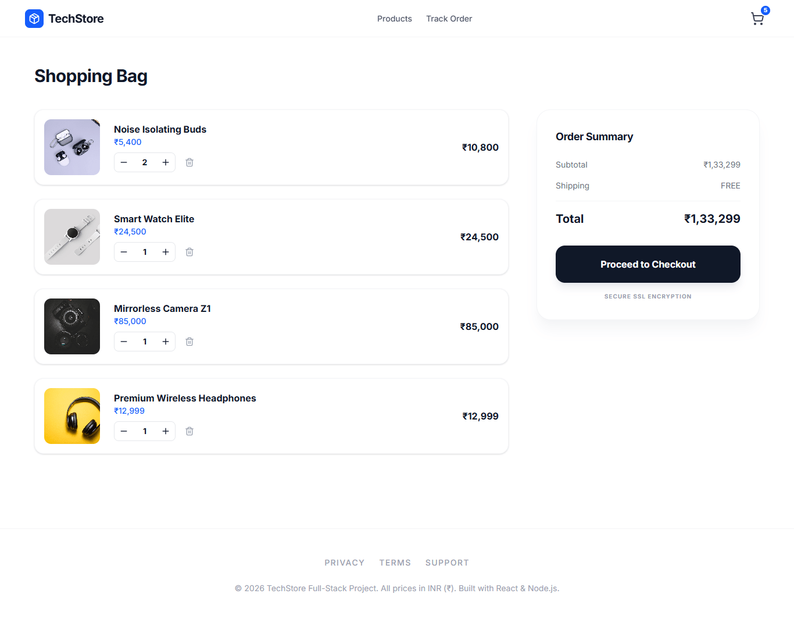The image size is (794, 622).
Task: Increase quantity of Noise Isolating Buds
Action: pyautogui.click(x=166, y=162)
